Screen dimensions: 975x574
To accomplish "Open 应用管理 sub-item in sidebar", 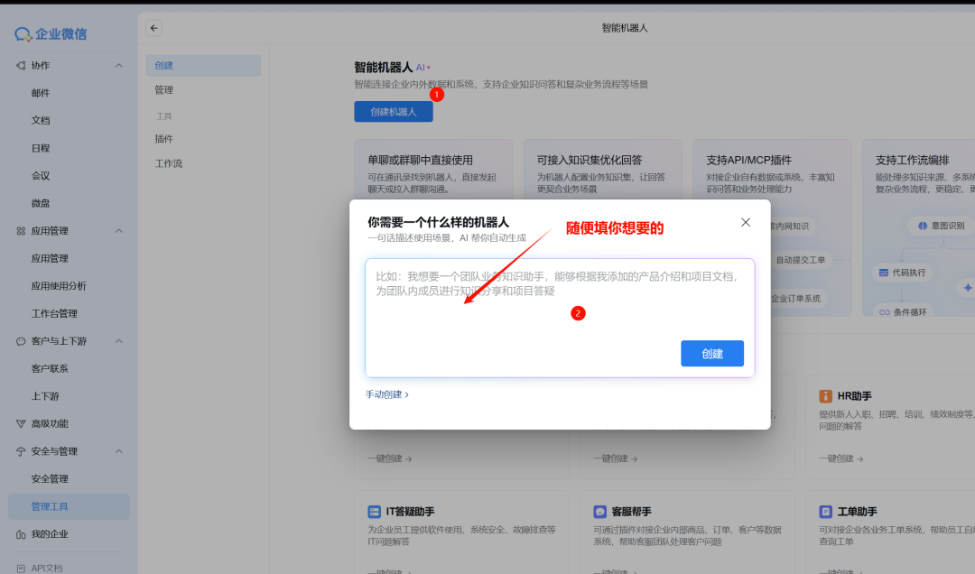I will click(x=50, y=258).
